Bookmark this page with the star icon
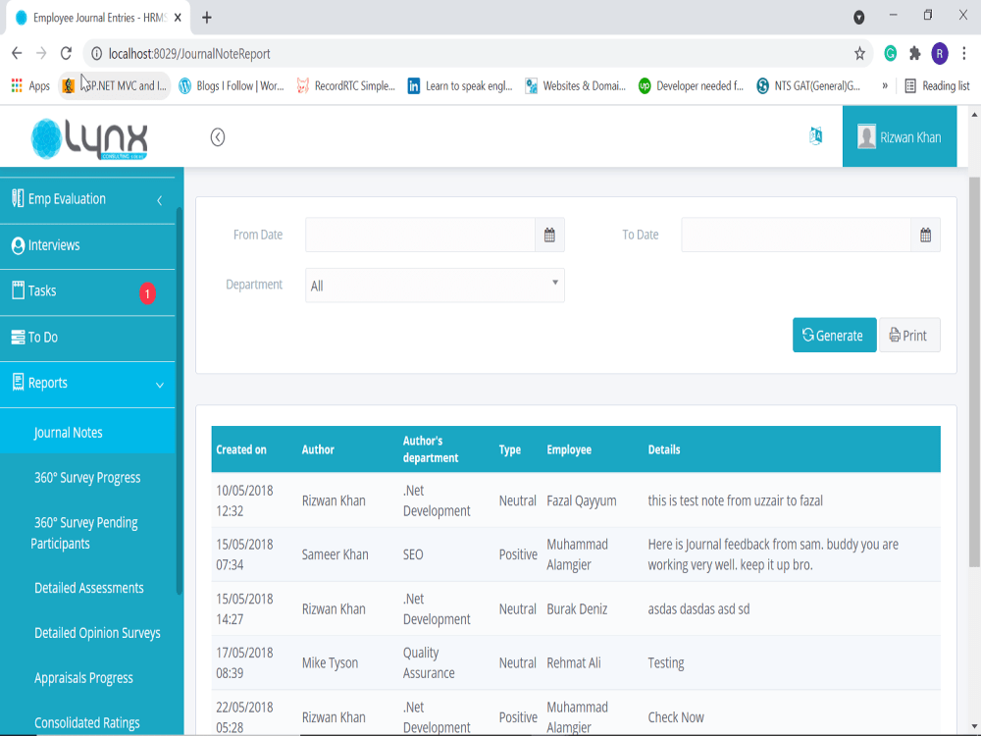This screenshot has height=736, width=981. click(859, 53)
